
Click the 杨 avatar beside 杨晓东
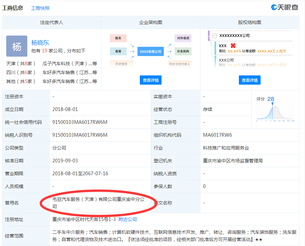(x=16, y=46)
